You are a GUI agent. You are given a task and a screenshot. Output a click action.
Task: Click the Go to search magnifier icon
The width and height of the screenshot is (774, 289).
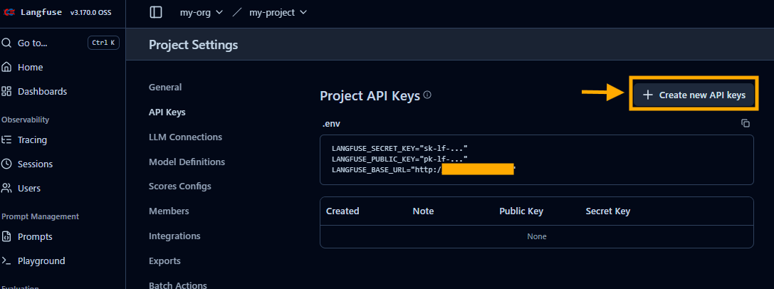pos(6,43)
